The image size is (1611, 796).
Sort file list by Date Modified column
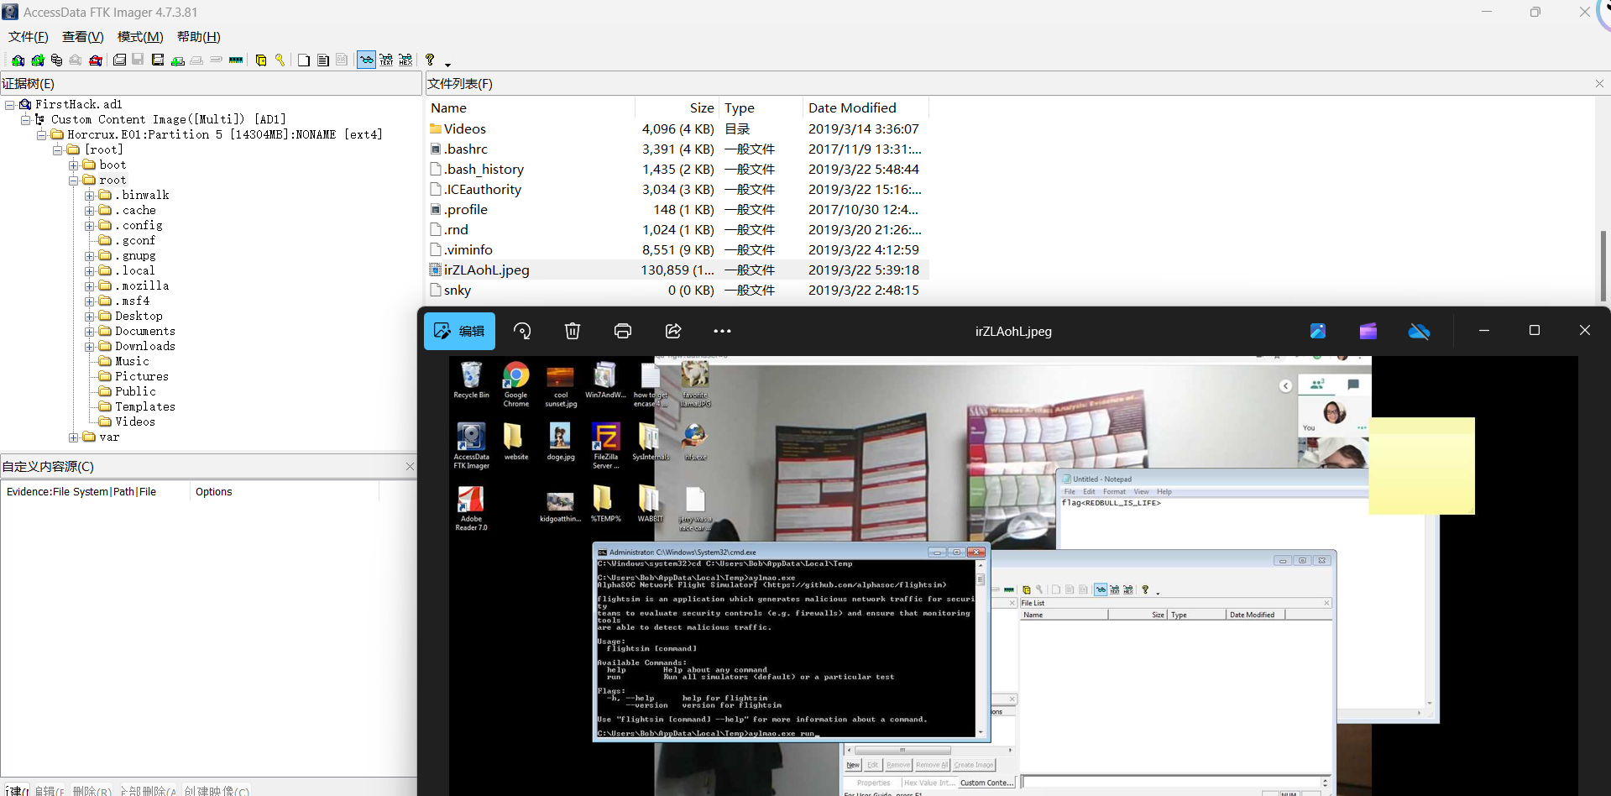866,108
